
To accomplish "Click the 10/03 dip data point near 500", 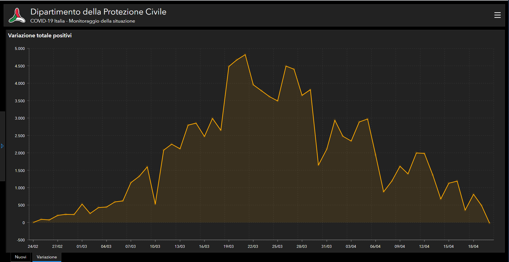I will (x=155, y=204).
